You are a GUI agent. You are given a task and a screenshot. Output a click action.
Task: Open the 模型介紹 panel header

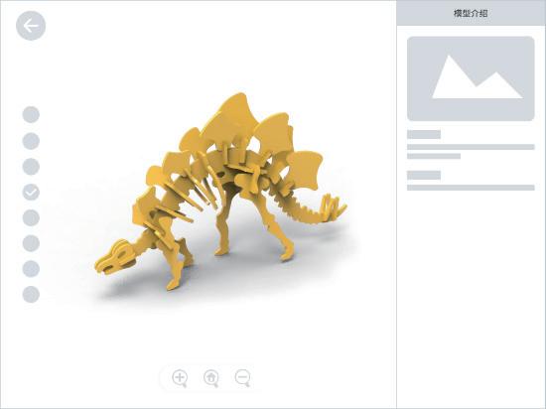click(471, 13)
